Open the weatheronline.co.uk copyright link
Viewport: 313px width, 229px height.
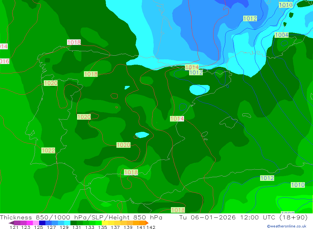pyautogui.click(x=286, y=226)
